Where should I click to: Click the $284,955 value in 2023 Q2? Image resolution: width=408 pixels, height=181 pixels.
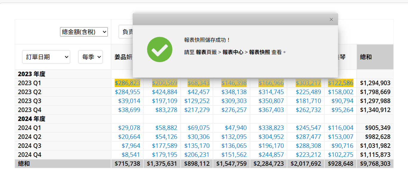click(x=127, y=92)
